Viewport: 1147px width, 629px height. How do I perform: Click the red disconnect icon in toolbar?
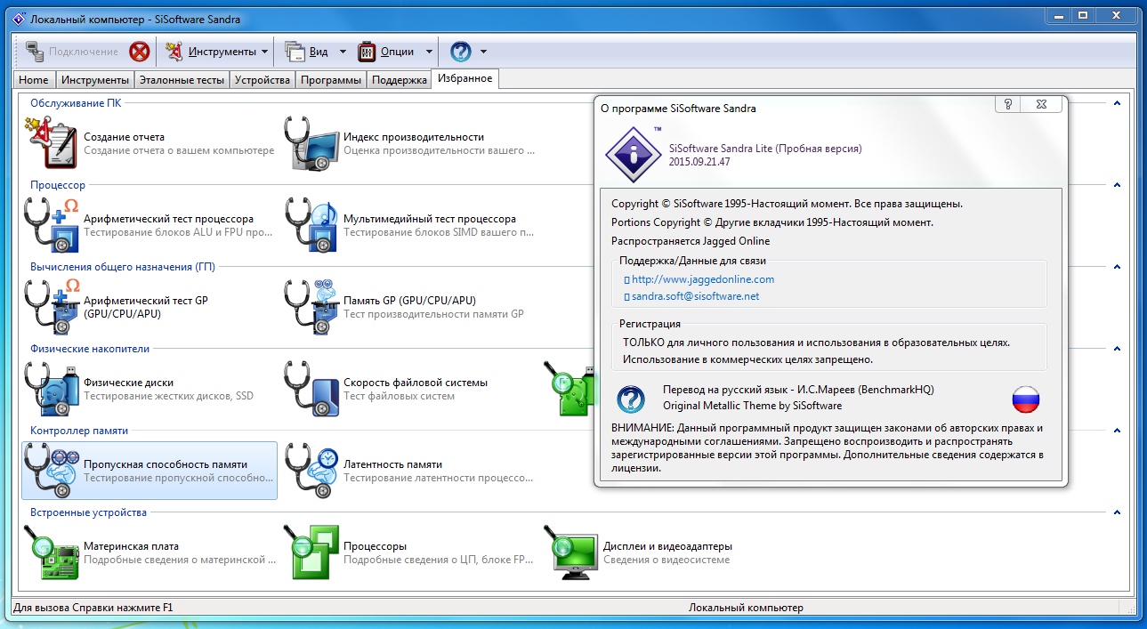(x=139, y=52)
